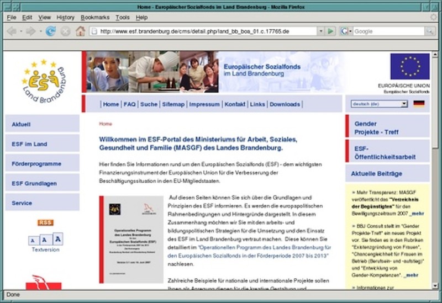Click the Back arrow in Firefox toolbar

pyautogui.click(x=12, y=31)
